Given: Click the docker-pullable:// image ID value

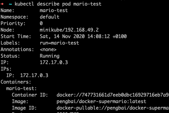Looking at the screenshot, I should point(113,108).
